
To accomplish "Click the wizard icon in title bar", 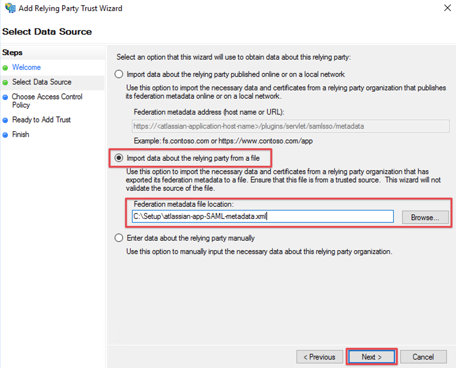I will coord(10,8).
